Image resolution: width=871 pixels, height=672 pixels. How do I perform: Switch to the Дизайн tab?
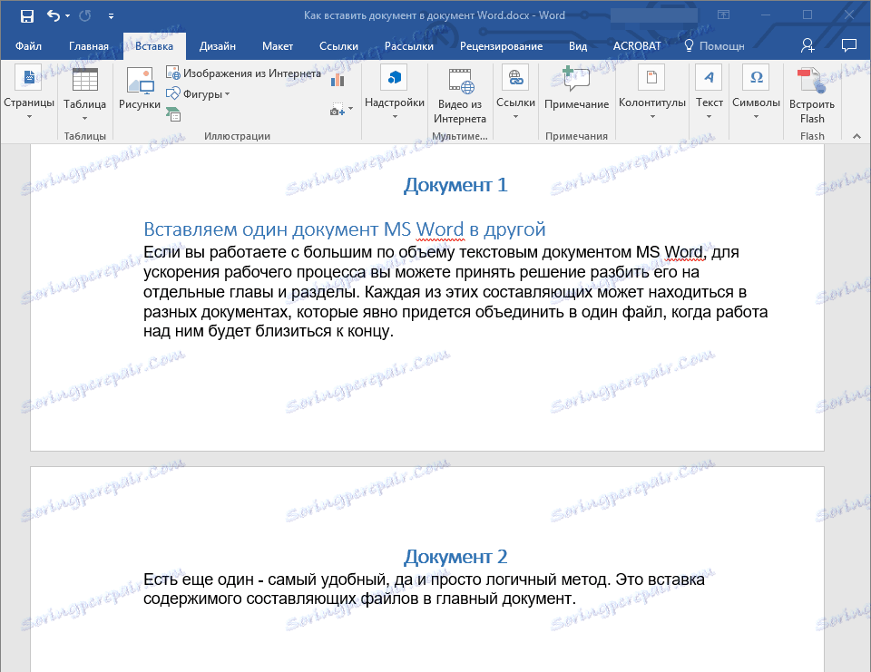(217, 46)
